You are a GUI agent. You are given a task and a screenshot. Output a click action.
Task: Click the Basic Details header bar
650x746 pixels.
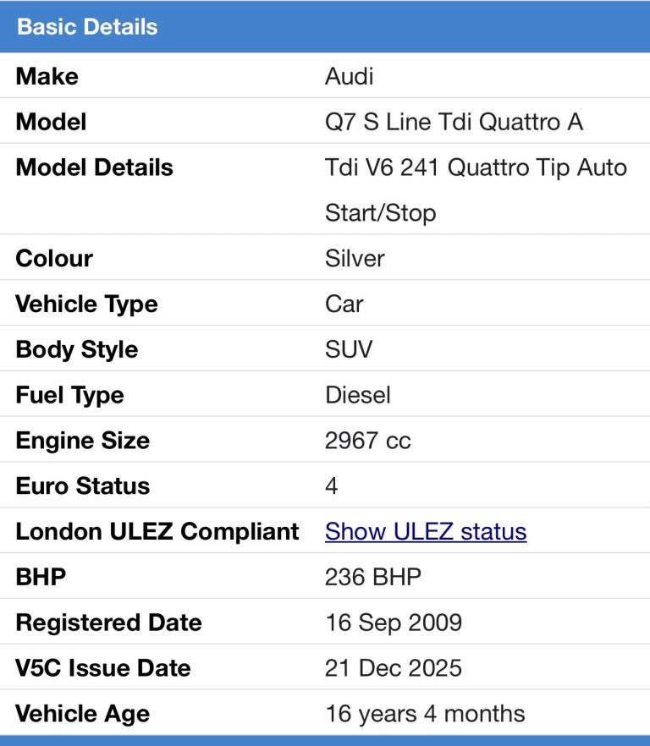coord(325,26)
